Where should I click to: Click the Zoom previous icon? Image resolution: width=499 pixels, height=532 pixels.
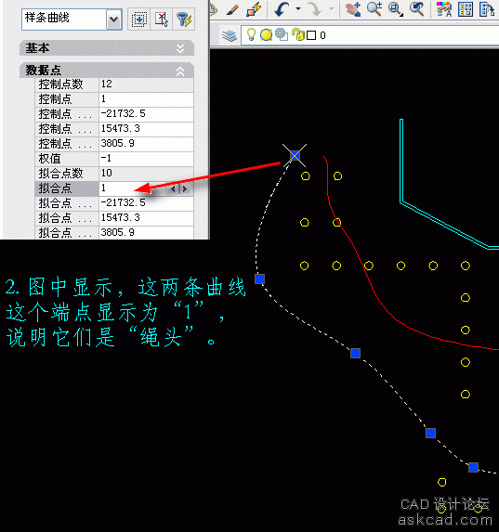coord(417,9)
